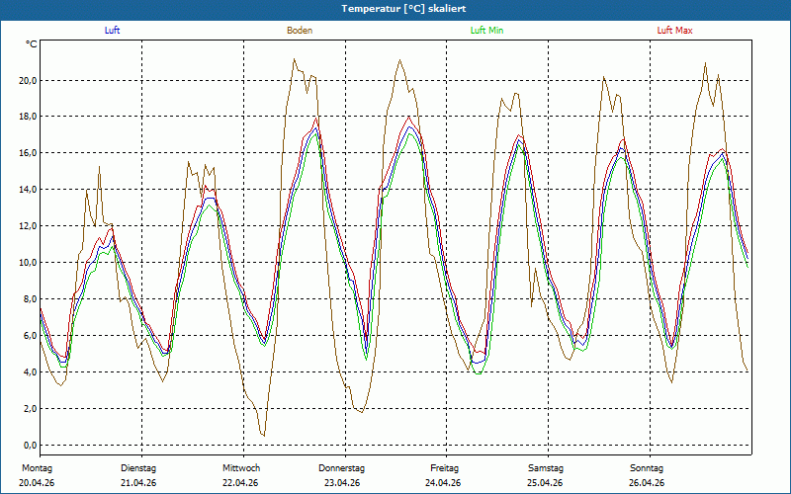791x494 pixels.
Task: Select the Mittwoch day label
Action: tap(241, 468)
